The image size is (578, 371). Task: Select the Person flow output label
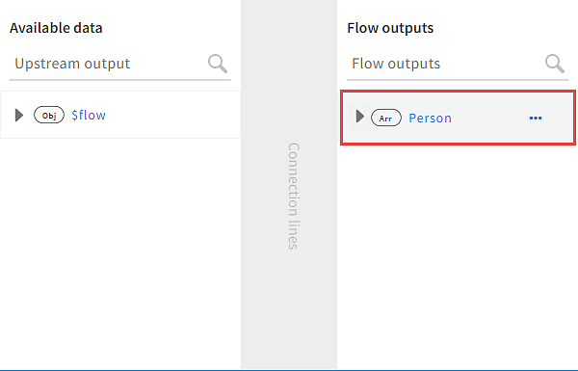coord(431,118)
